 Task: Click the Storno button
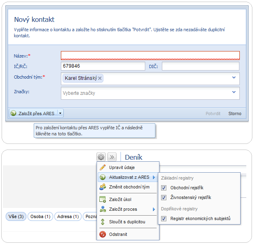click(235, 113)
